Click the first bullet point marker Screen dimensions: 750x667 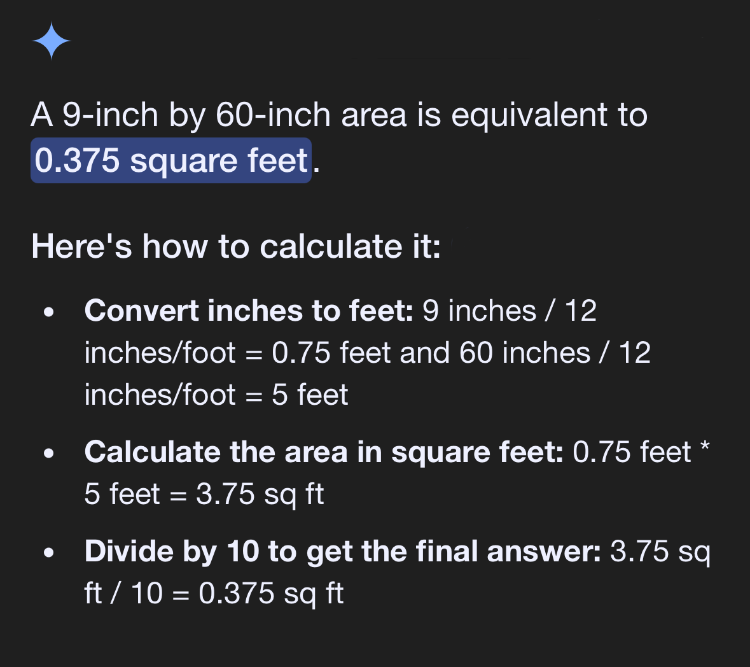click(49, 313)
